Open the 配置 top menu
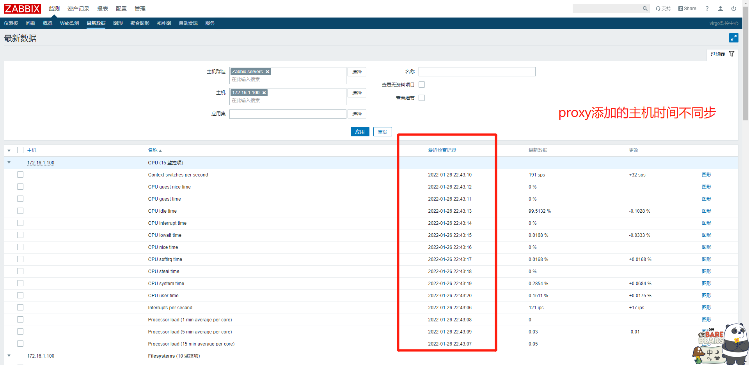The width and height of the screenshot is (749, 365). [121, 9]
